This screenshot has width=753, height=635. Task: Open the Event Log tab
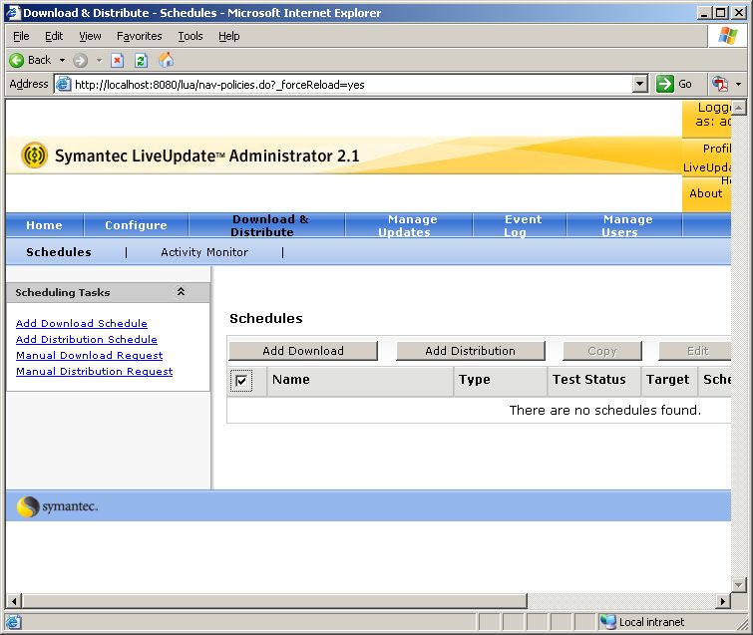click(x=520, y=225)
